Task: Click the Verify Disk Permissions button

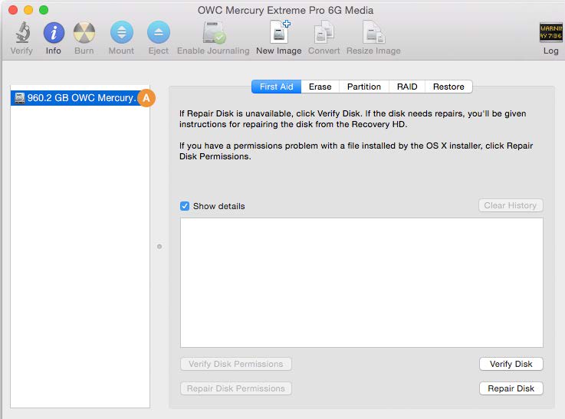Action: (236, 364)
